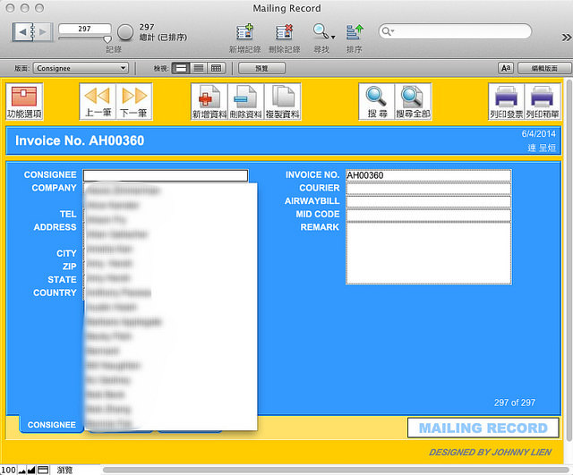
Task: Click the REMARK text area
Action: [x=428, y=253]
